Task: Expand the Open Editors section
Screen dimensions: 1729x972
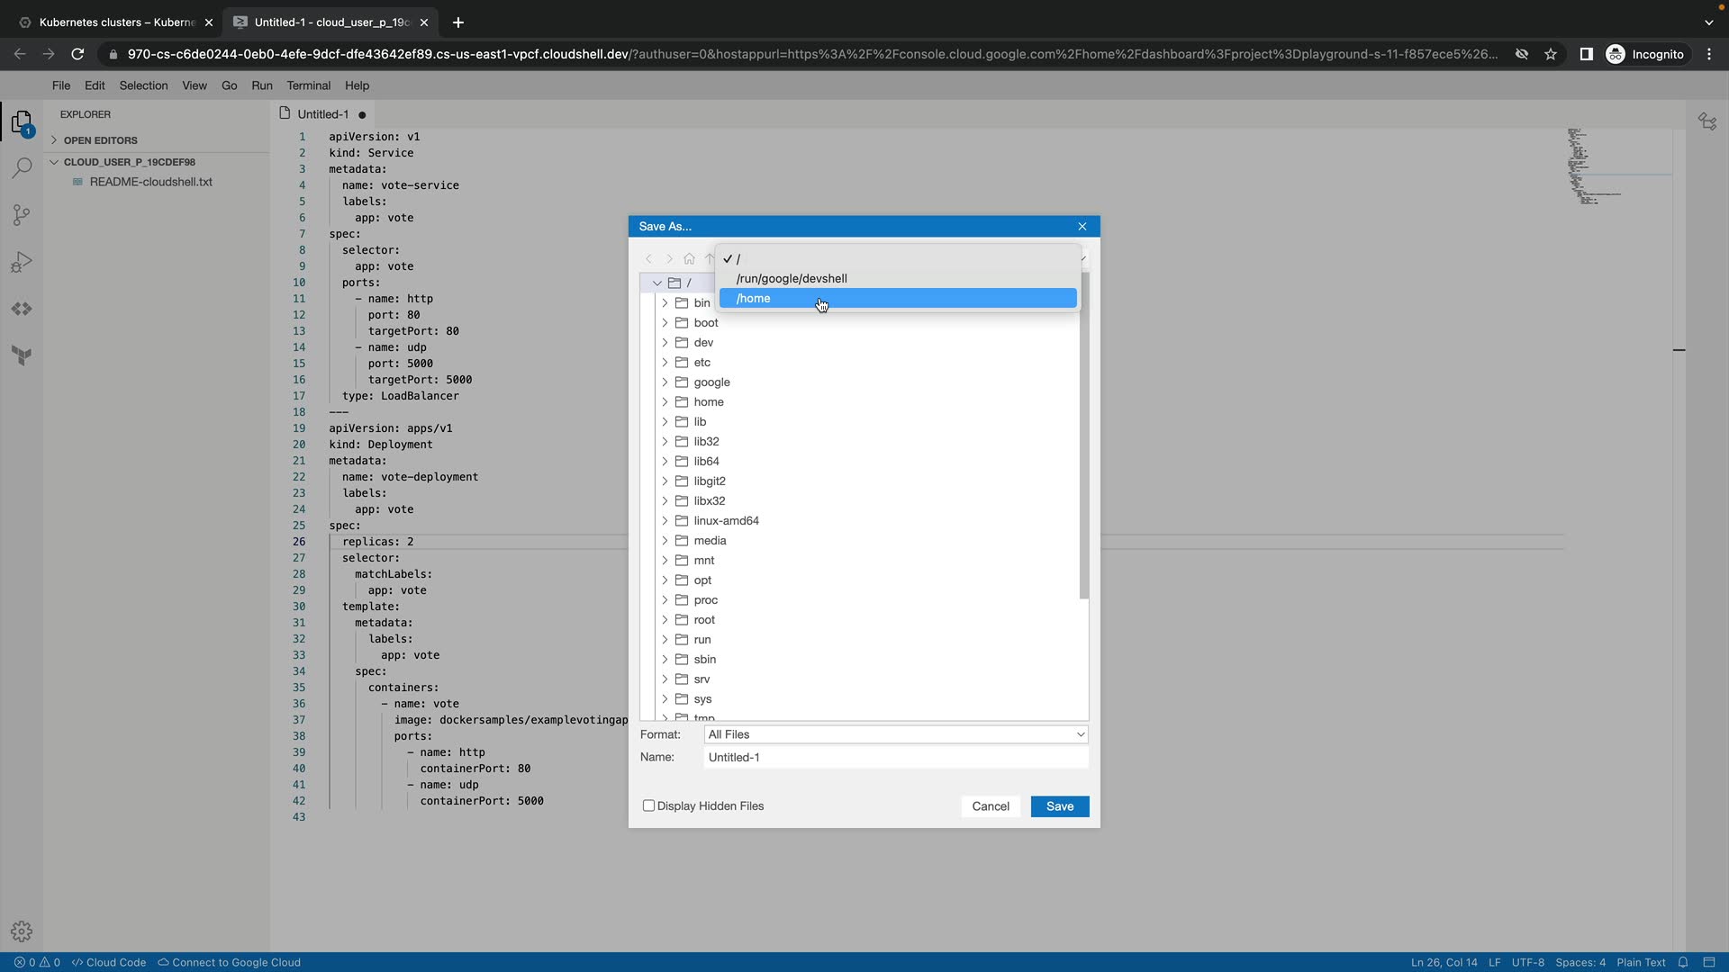Action: click(x=100, y=140)
